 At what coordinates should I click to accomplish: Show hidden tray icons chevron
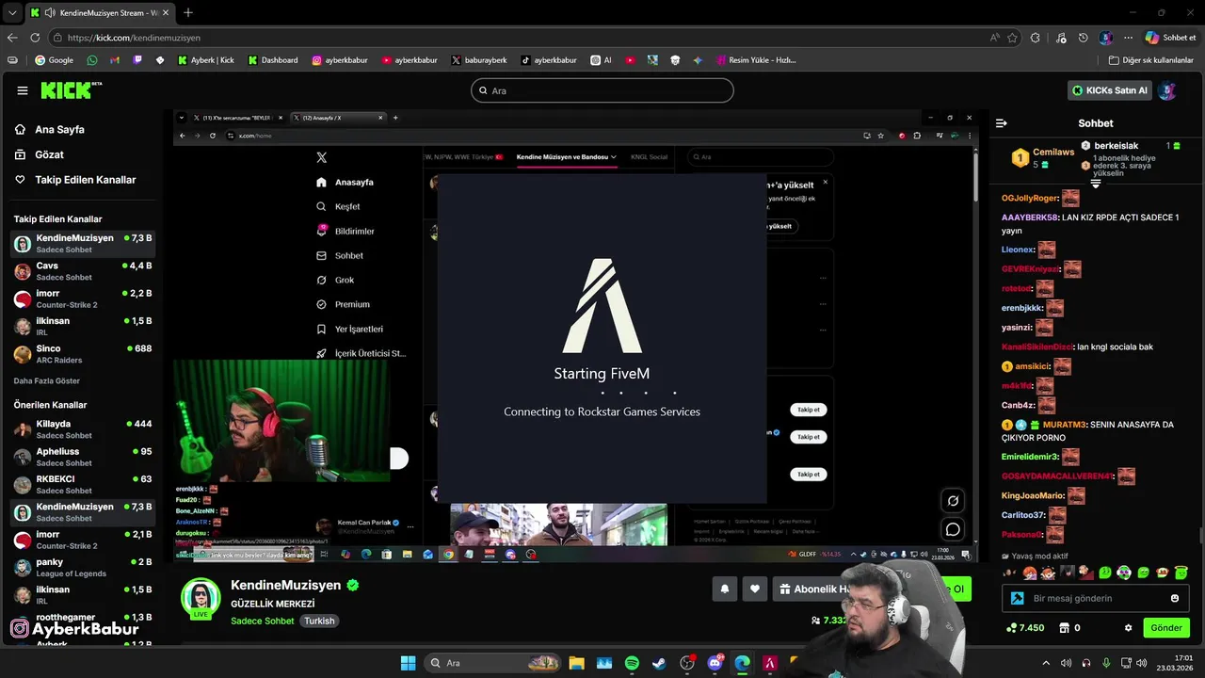1045,663
